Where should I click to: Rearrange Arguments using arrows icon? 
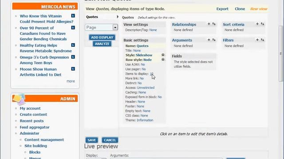(x=214, y=40)
